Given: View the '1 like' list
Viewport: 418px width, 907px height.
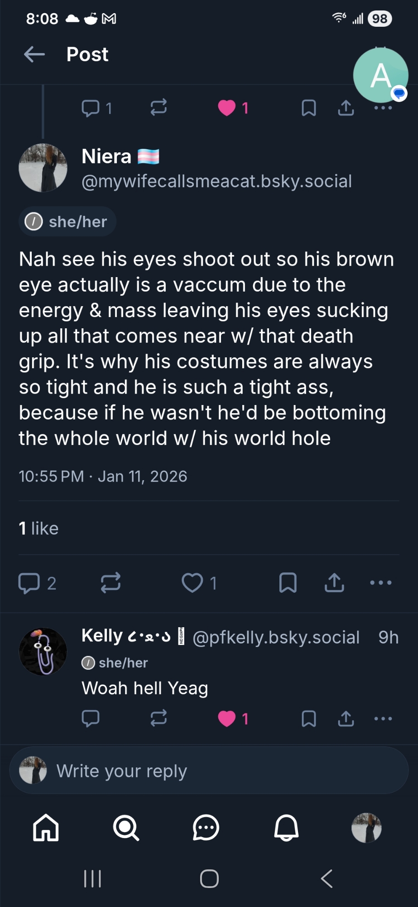Looking at the screenshot, I should [x=39, y=528].
